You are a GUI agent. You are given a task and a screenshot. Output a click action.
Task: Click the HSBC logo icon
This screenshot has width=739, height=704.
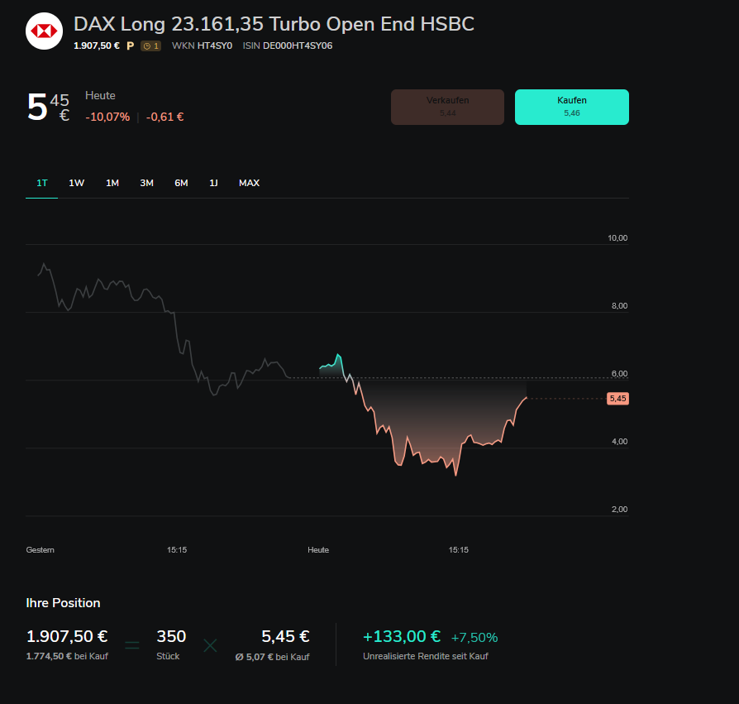[44, 32]
